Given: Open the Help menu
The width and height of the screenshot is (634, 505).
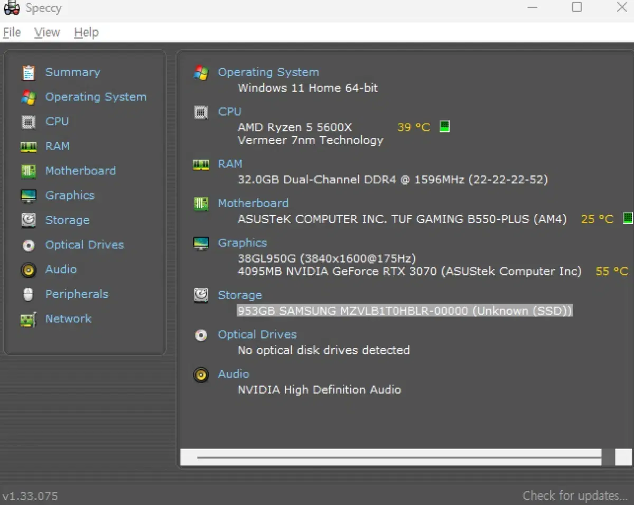Looking at the screenshot, I should (x=86, y=33).
